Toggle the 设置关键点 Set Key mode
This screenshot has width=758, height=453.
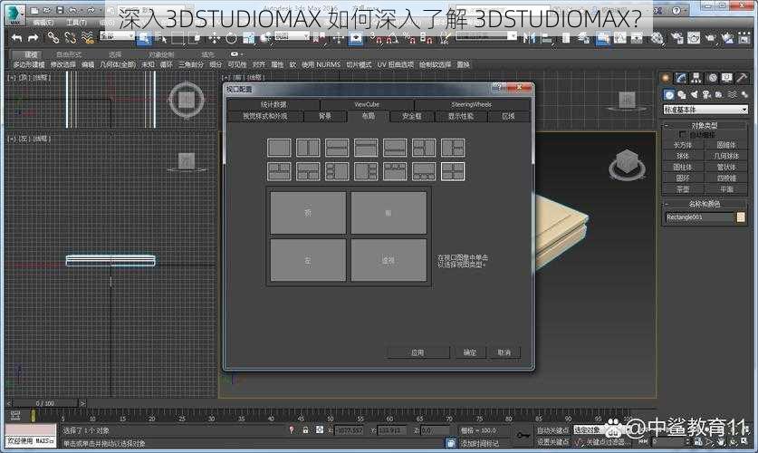coord(552,442)
